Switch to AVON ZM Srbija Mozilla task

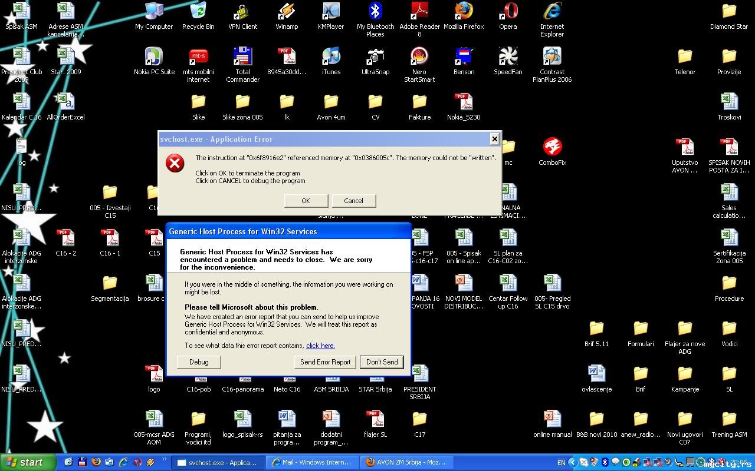pyautogui.click(x=405, y=462)
